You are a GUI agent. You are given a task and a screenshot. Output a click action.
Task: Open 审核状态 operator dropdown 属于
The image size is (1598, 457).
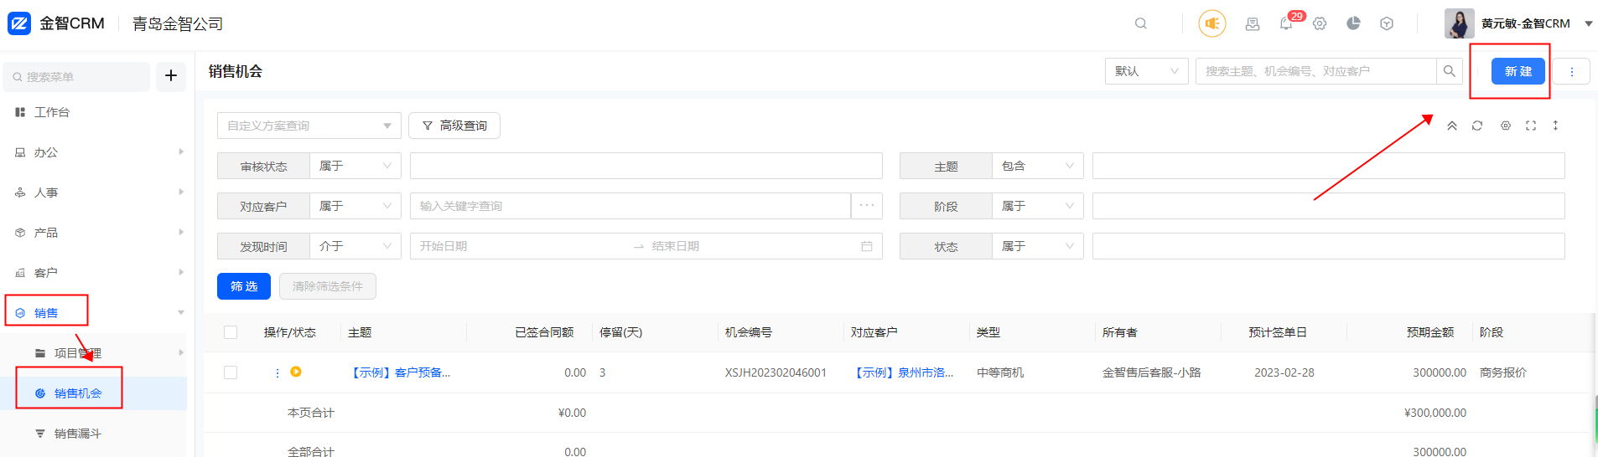point(355,166)
